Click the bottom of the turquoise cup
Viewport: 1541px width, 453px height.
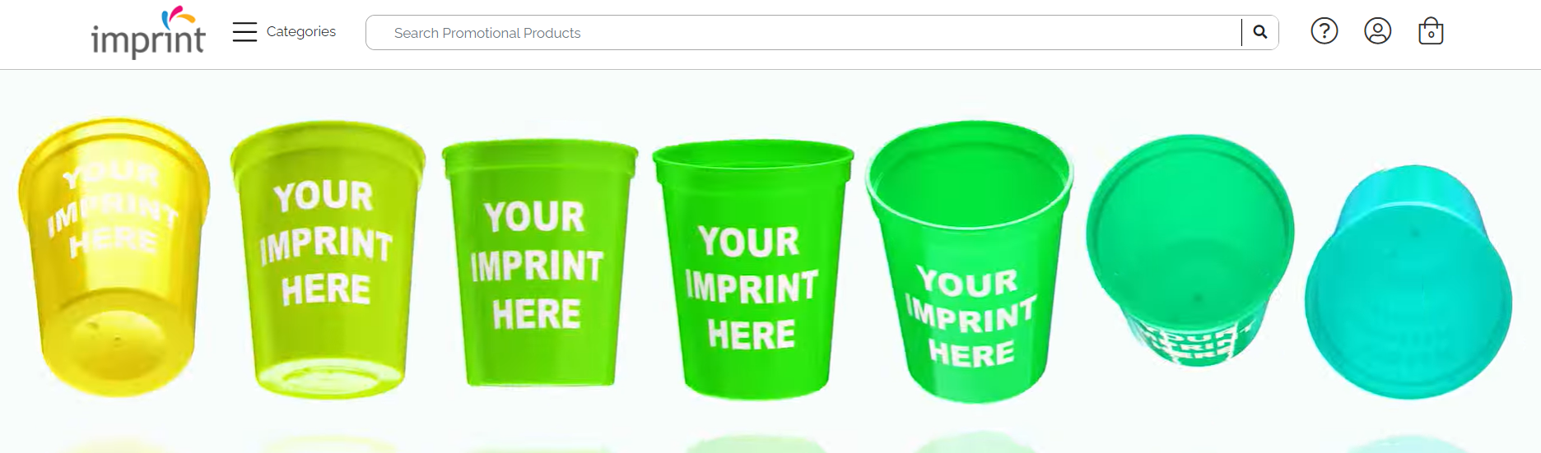coord(1408,304)
